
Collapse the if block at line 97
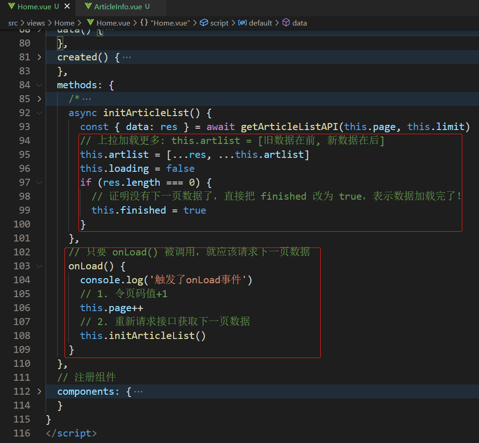pyautogui.click(x=39, y=182)
